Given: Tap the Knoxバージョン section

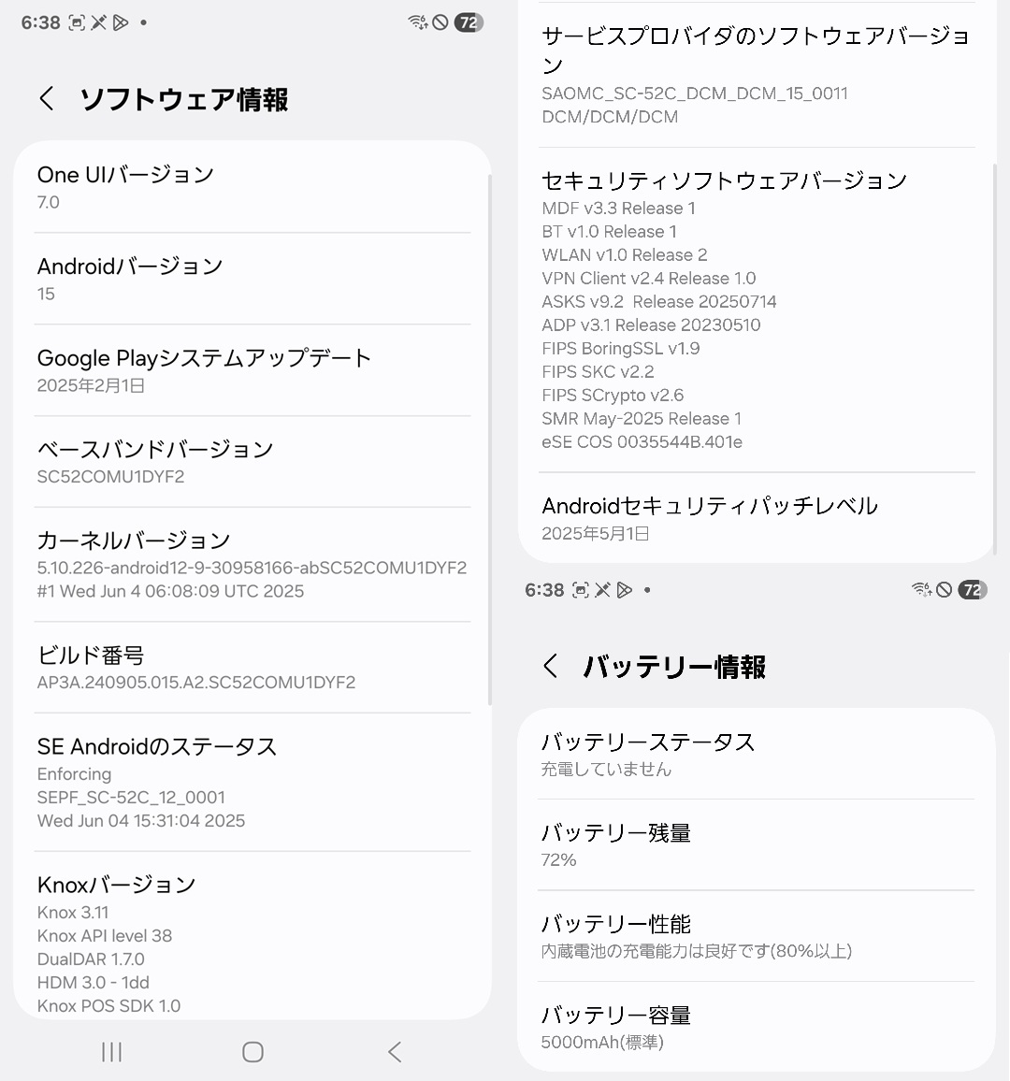Looking at the screenshot, I should (252, 943).
